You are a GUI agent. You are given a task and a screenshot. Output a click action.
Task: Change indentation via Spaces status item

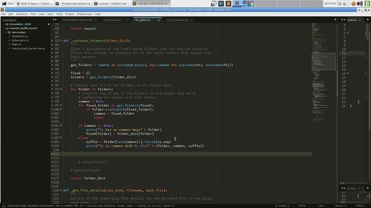tap(340, 206)
